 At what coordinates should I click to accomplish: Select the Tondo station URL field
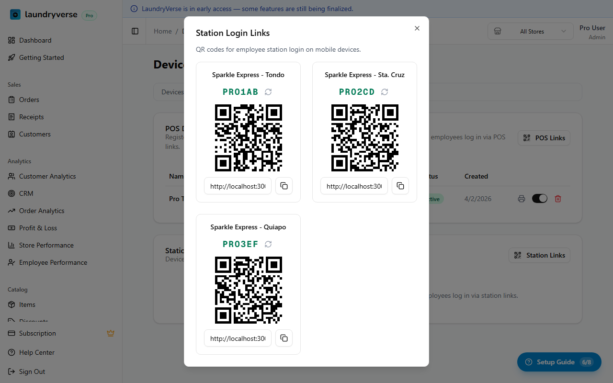(238, 186)
